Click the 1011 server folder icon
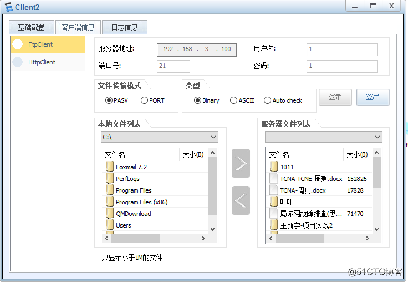The width and height of the screenshot is (408, 282). (x=274, y=167)
